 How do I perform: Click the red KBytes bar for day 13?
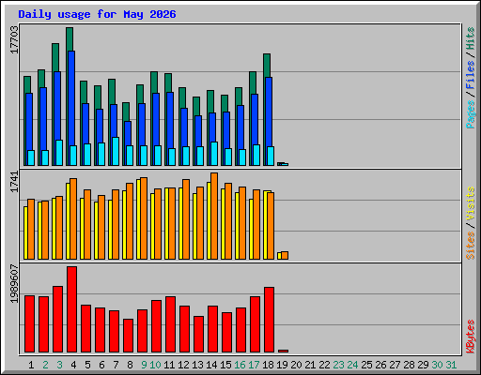[x=198, y=335]
